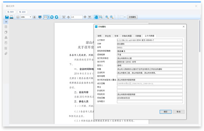The height and width of the screenshot is (131, 204).
Task: Jump to the first page
Action: [63, 17]
